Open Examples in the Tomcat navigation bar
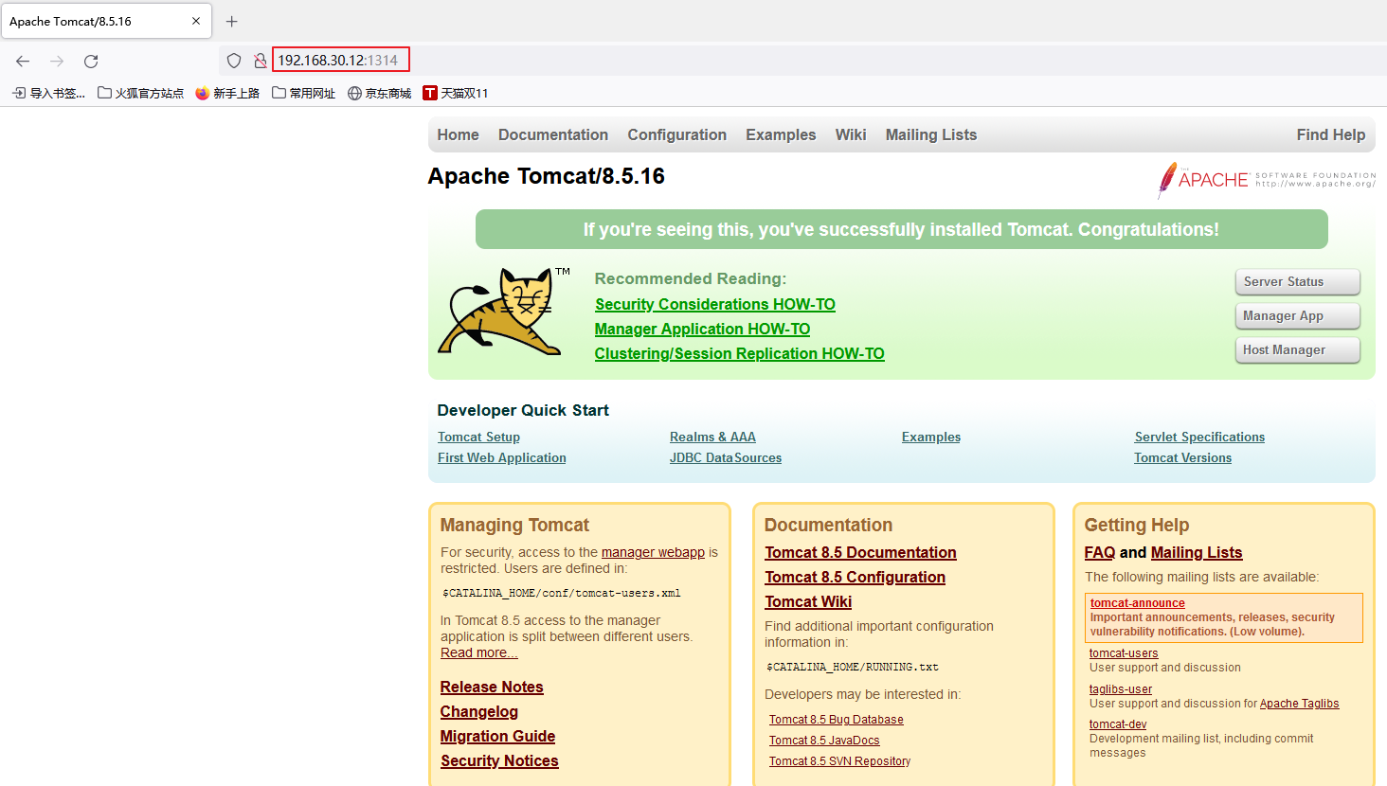The image size is (1387, 786). click(781, 134)
